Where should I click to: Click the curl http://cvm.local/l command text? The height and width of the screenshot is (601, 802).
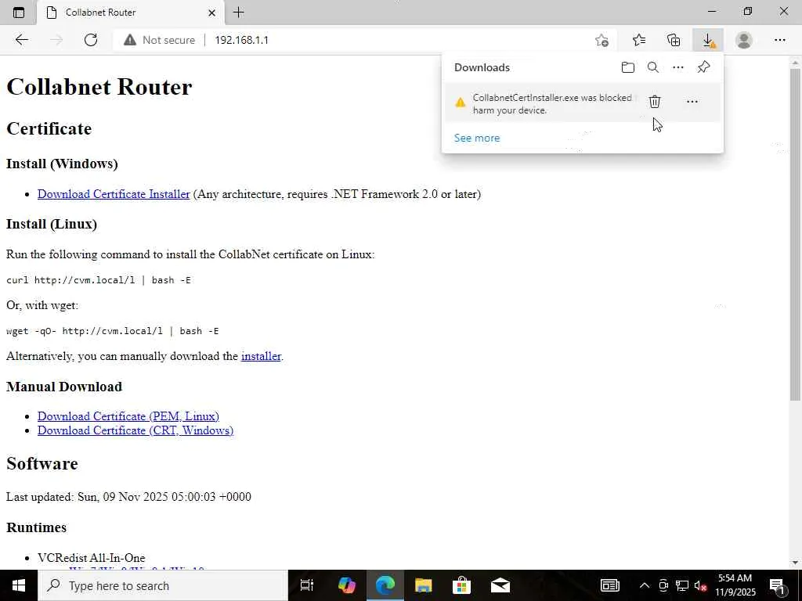click(x=98, y=280)
